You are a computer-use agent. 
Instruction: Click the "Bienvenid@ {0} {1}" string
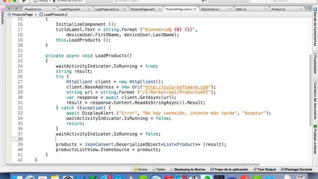[168, 29]
